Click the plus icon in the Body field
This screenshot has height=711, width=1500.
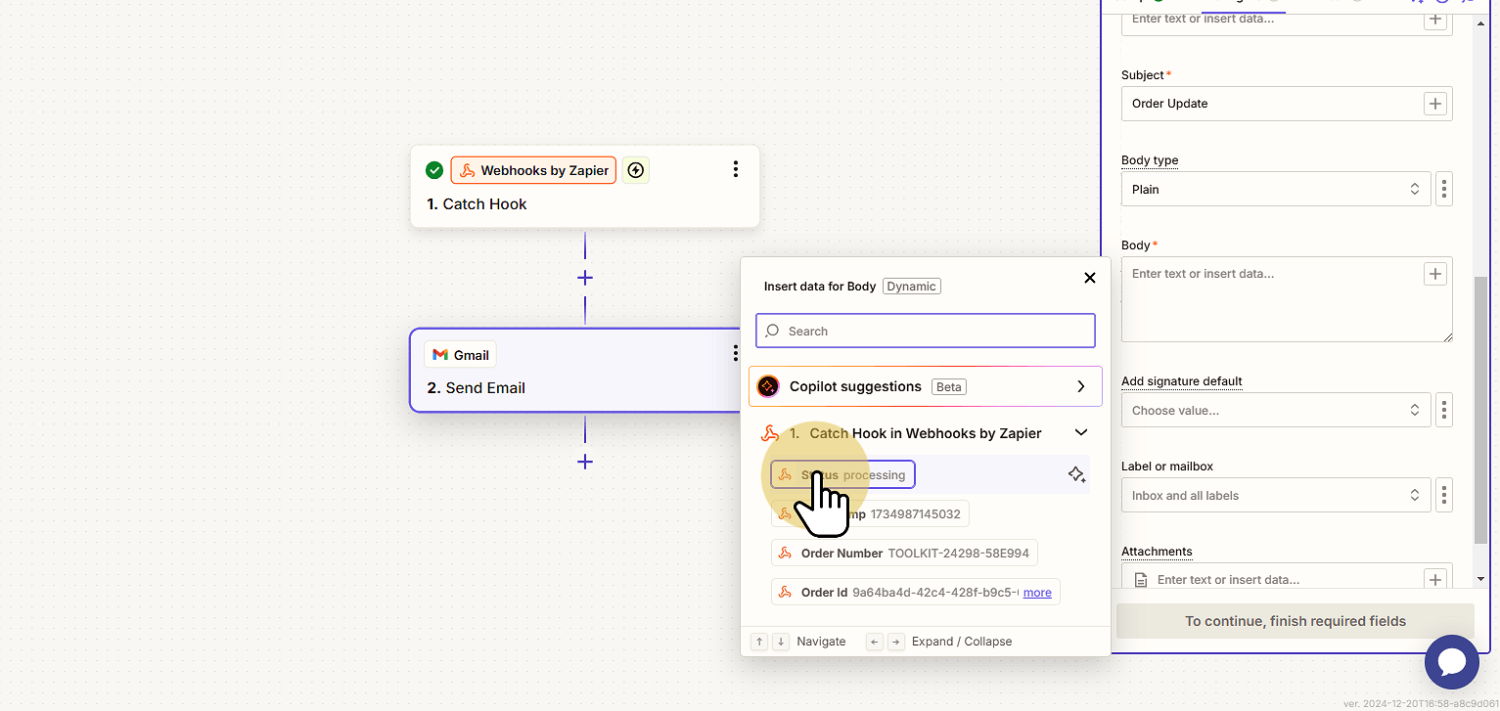(1435, 274)
